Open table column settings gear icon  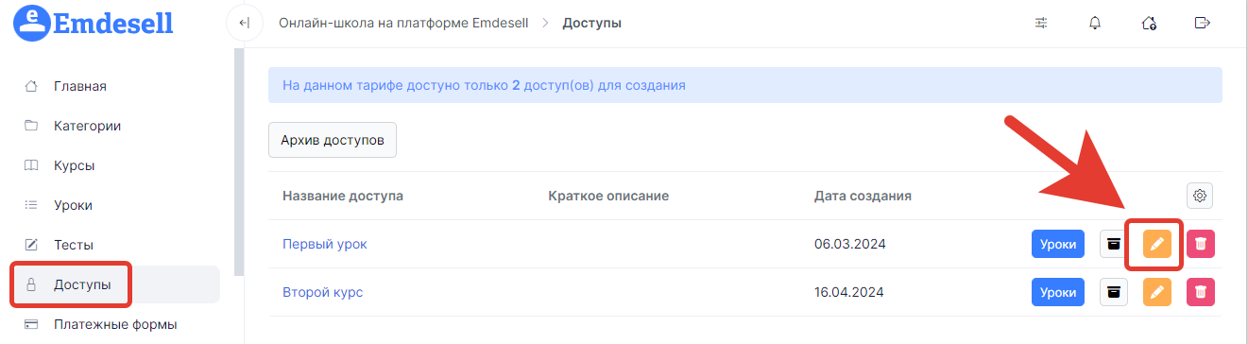(x=1200, y=196)
